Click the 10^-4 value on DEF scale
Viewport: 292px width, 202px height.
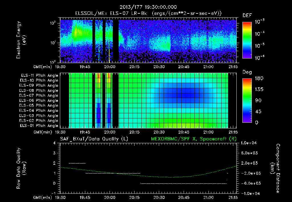coord(259,34)
